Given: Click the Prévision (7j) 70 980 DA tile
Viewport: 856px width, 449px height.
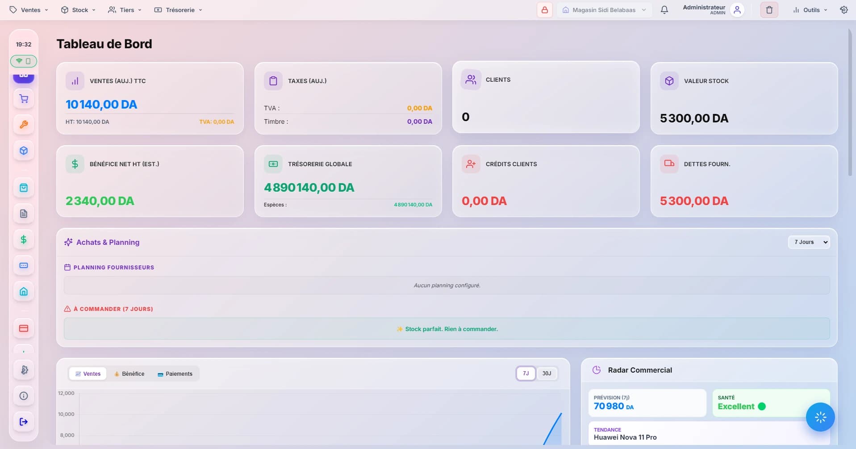Looking at the screenshot, I should tap(647, 403).
